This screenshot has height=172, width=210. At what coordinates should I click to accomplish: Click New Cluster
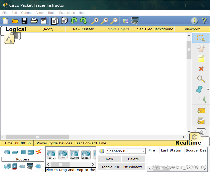point(83,29)
